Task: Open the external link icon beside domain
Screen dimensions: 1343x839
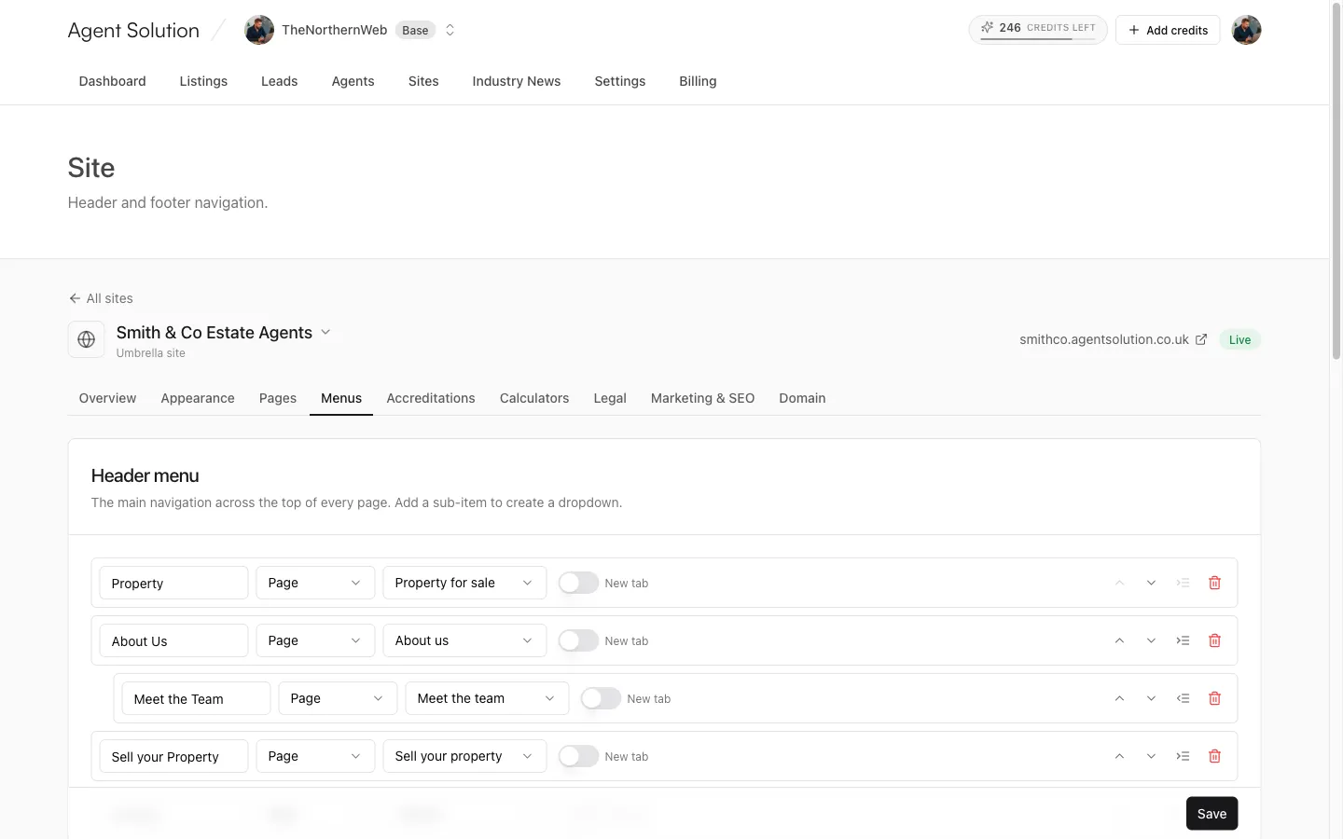Action: tap(1201, 339)
